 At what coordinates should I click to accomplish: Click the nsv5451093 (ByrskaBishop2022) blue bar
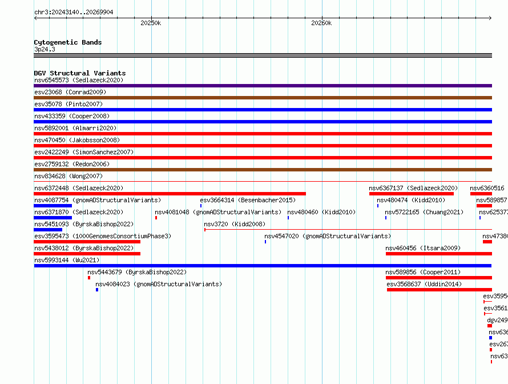(48, 230)
